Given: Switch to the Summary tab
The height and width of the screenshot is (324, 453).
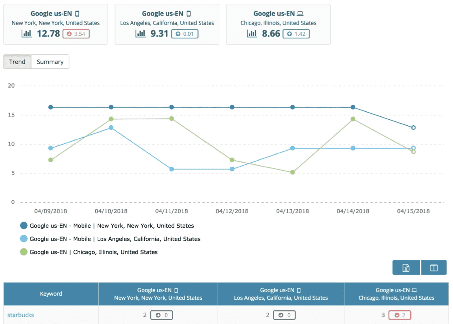Looking at the screenshot, I should [x=50, y=61].
